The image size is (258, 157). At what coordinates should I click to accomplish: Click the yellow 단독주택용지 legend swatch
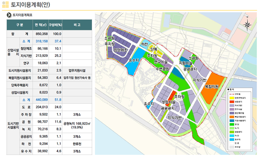pyautogui.click(x=232, y=98)
